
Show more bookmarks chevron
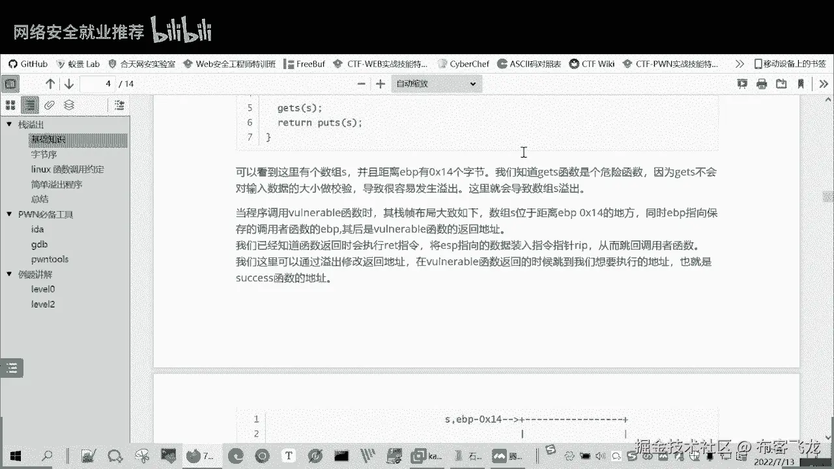pos(739,64)
